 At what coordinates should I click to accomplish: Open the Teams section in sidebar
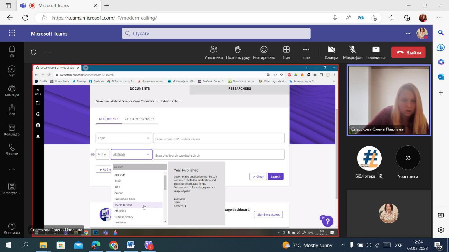pos(12,91)
